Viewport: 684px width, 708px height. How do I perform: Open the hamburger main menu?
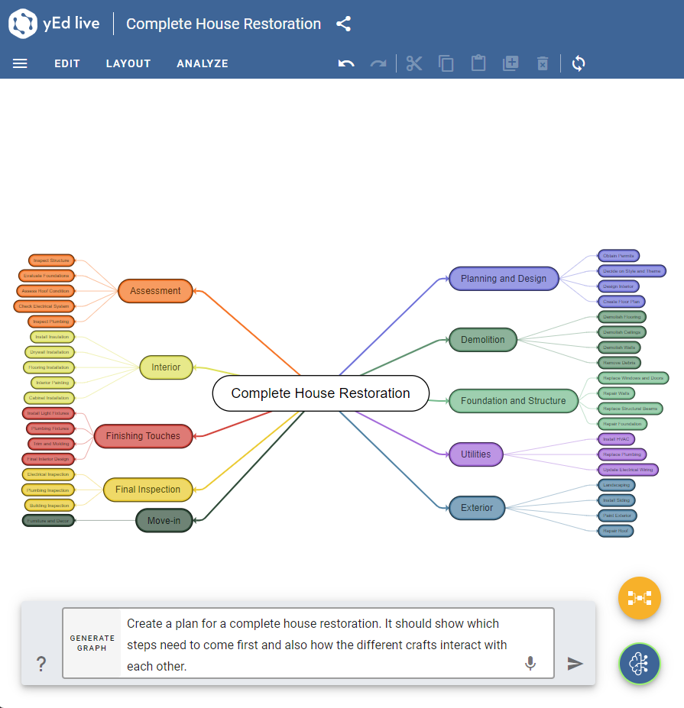[x=20, y=63]
